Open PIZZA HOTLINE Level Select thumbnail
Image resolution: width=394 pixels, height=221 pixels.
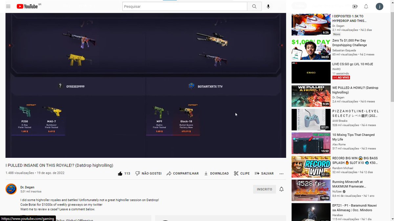click(x=311, y=120)
